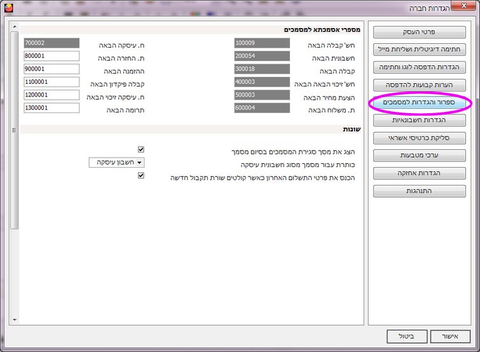Select ספרור והגדרות למסמכים section

point(420,102)
